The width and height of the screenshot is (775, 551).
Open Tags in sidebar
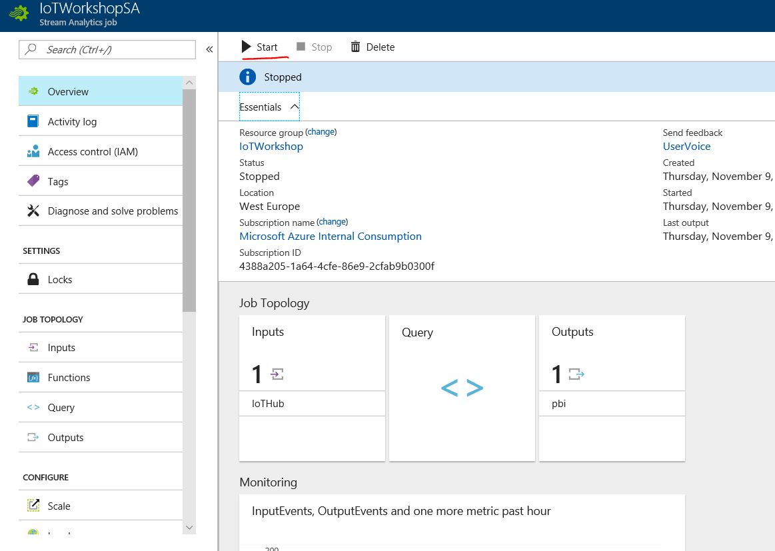click(x=101, y=181)
